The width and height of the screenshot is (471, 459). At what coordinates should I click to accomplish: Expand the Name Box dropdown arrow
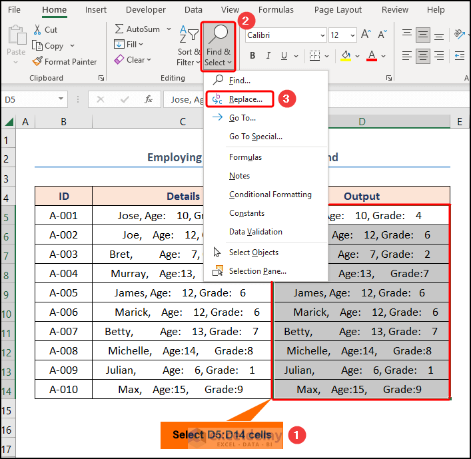click(x=61, y=99)
